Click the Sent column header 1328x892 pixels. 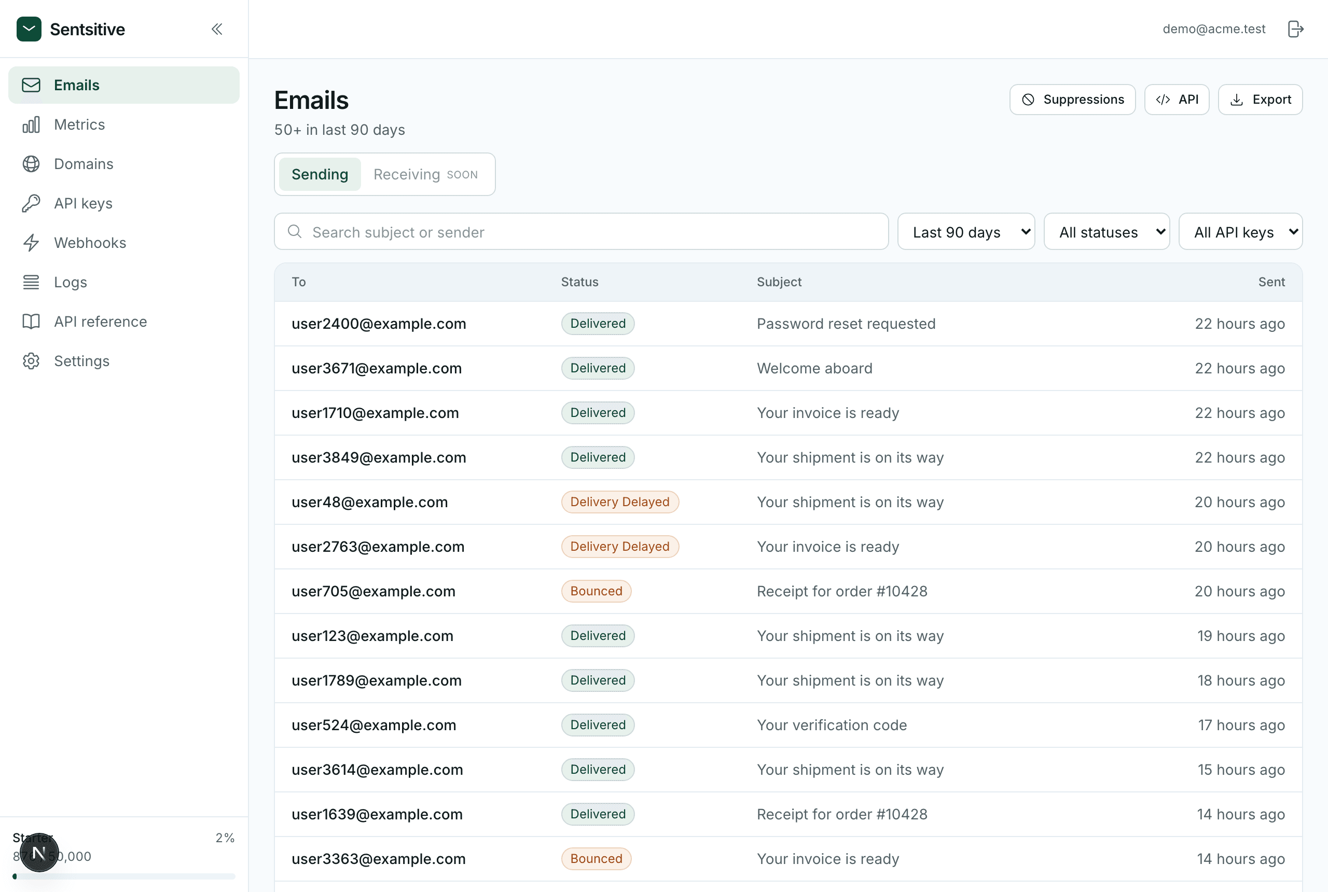[x=1271, y=282]
